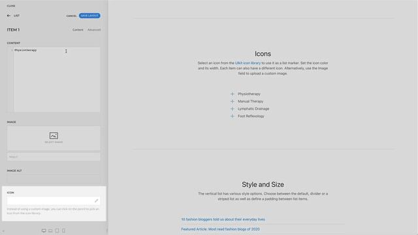Open '10 fashion bloggers' article link
This screenshot has width=418, height=235.
click(223, 219)
